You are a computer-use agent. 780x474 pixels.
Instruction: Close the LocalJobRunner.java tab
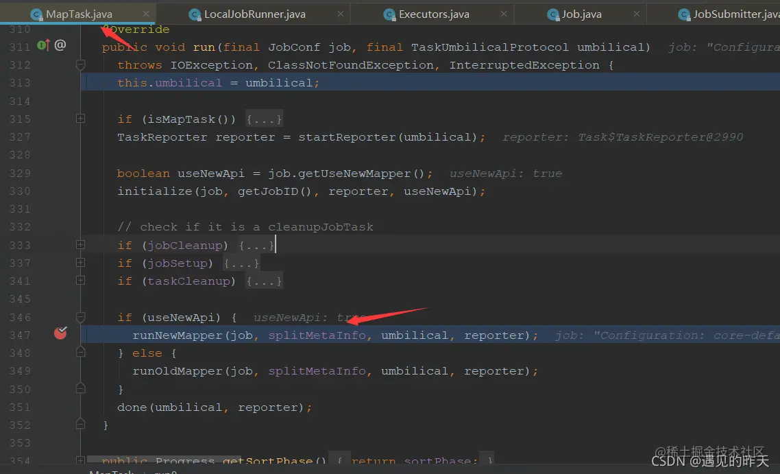tap(340, 14)
